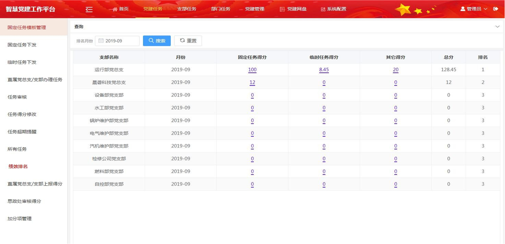
Task: Click the 其它得分 value 20 link
Action: click(x=395, y=70)
